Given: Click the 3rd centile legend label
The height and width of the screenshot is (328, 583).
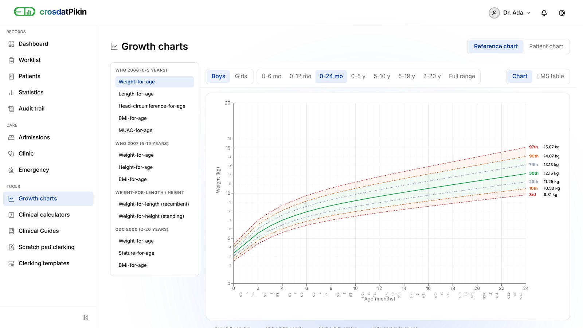Looking at the screenshot, I should [532, 195].
